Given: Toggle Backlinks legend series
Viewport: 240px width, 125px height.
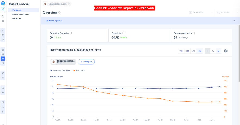Looking at the screenshot, I should [79, 70].
